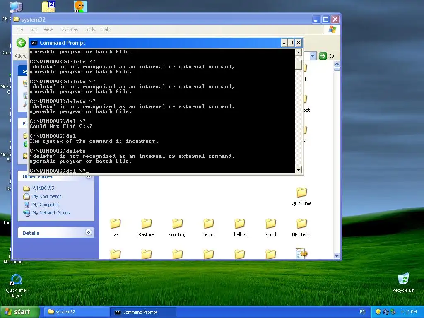Collapse the Details panel chevron

89,232
